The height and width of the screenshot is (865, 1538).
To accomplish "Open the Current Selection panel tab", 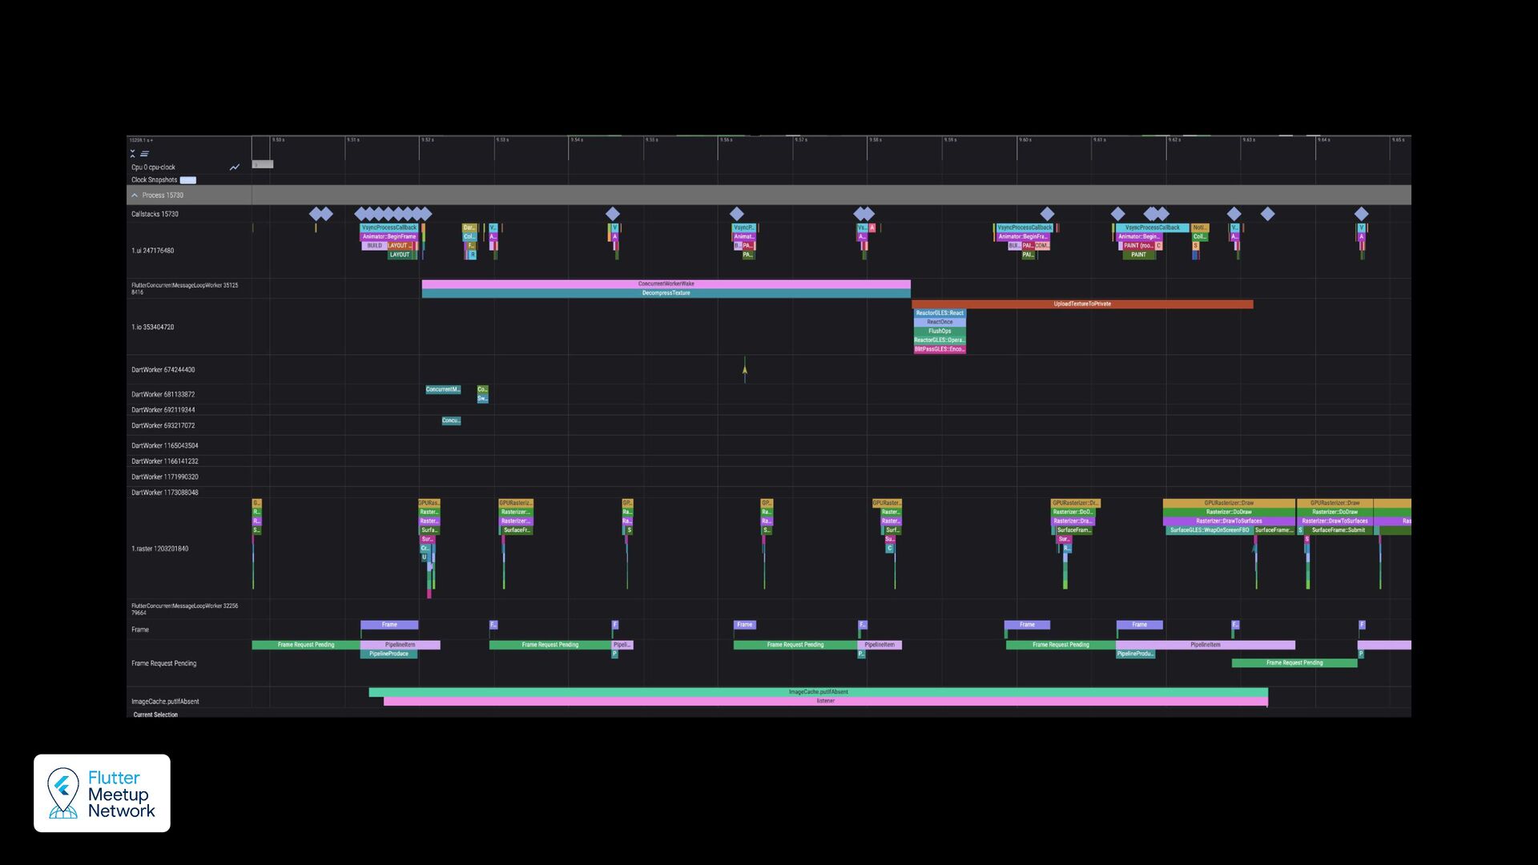I will pyautogui.click(x=155, y=714).
